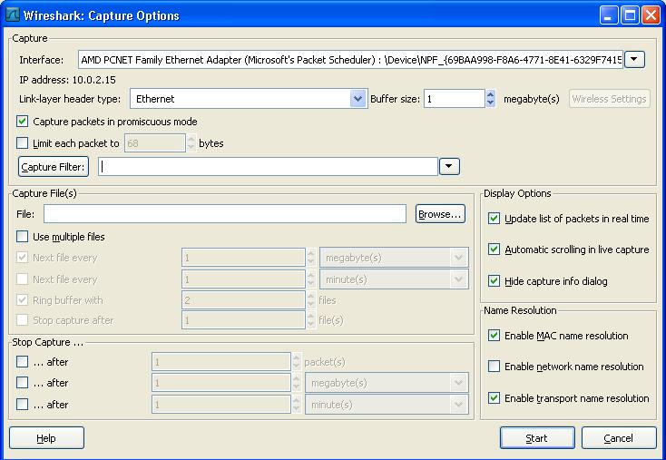Click the Buffer size input field
The height and width of the screenshot is (460, 666).
click(454, 99)
